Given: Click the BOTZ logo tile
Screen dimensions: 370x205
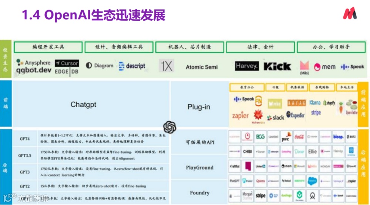Looking at the screenshot, I should (351, 137).
